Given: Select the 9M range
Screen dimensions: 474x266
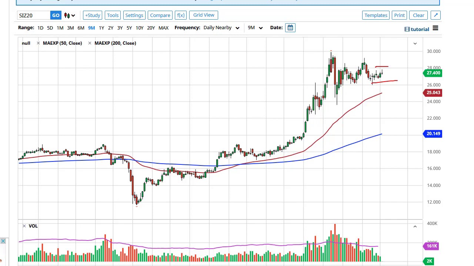Looking at the screenshot, I should click(x=91, y=28).
